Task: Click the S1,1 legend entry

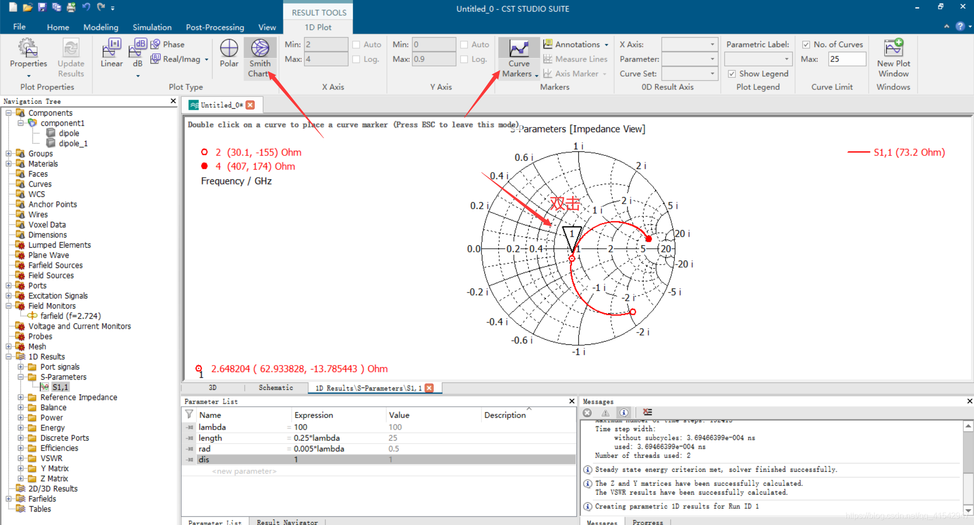Action: (x=897, y=152)
